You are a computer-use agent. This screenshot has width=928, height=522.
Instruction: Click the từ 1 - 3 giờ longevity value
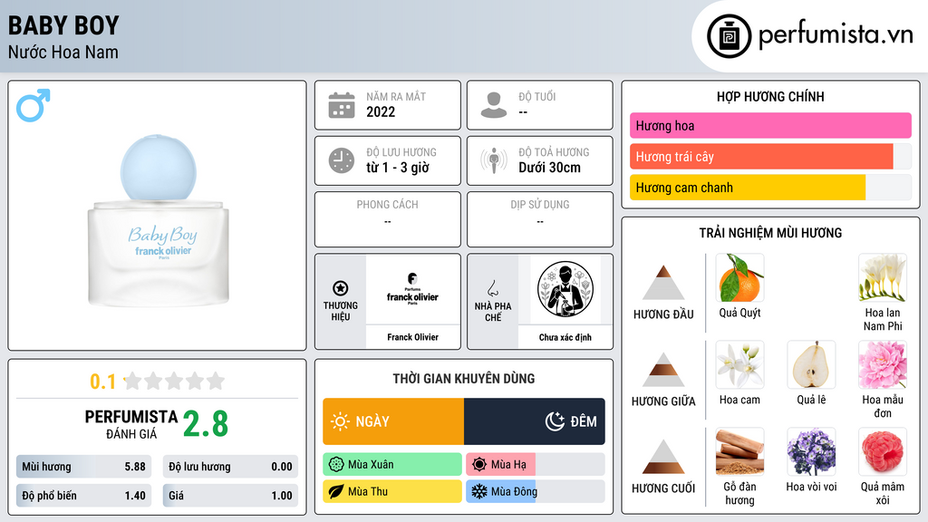point(398,168)
